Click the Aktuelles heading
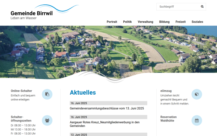 (x=83, y=92)
